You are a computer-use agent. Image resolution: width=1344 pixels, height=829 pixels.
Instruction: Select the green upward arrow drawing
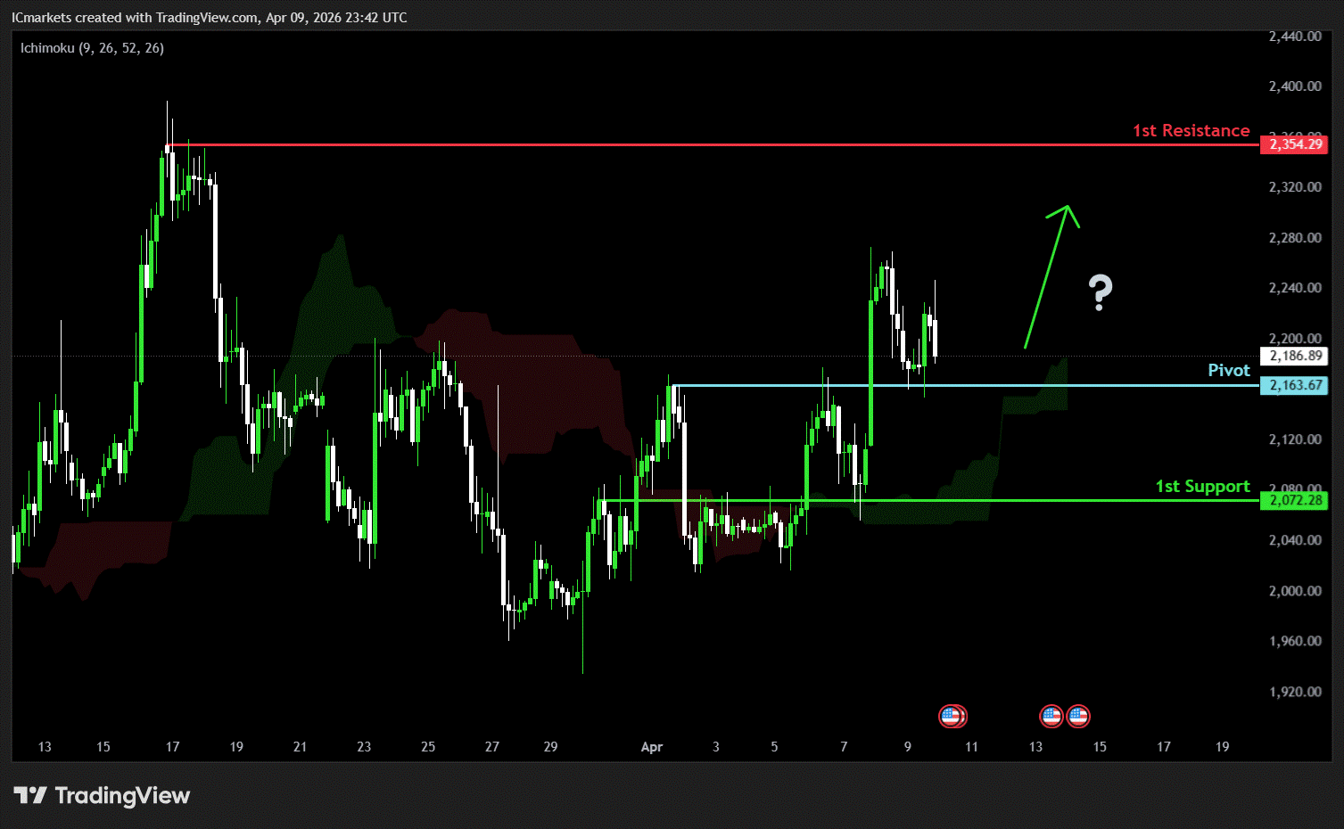coord(1049,276)
